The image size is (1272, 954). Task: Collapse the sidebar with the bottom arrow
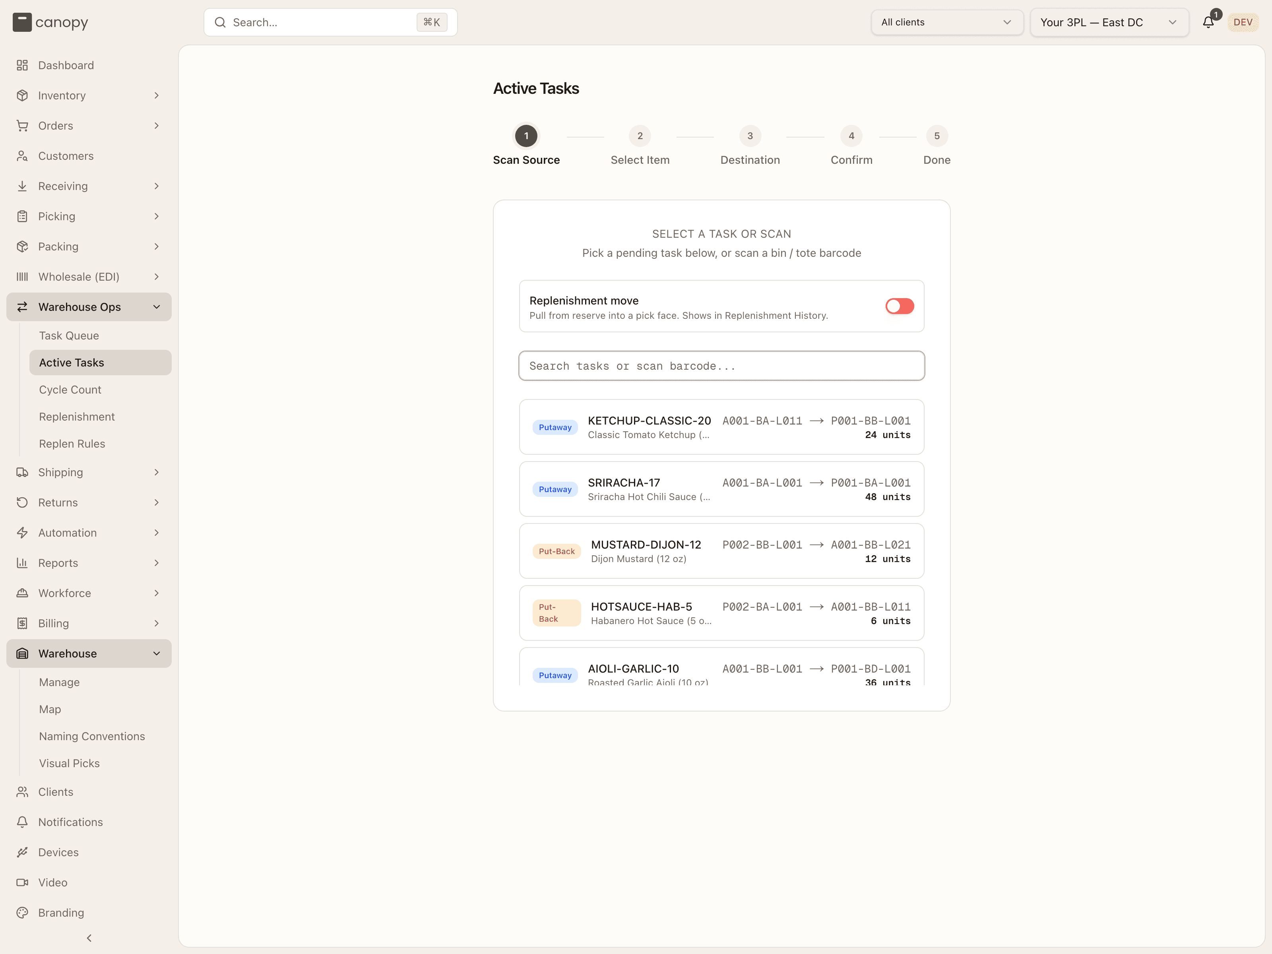(89, 938)
